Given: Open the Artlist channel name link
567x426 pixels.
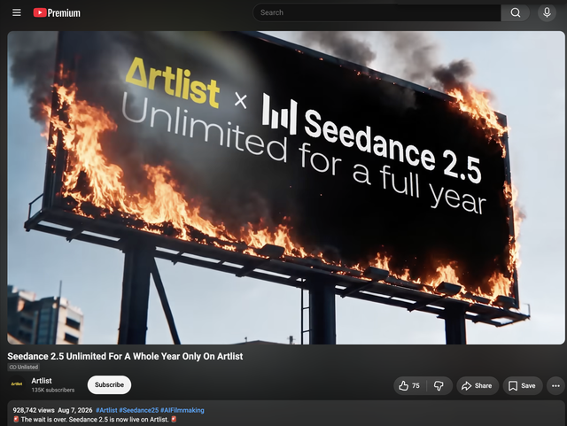Looking at the screenshot, I should (42, 381).
